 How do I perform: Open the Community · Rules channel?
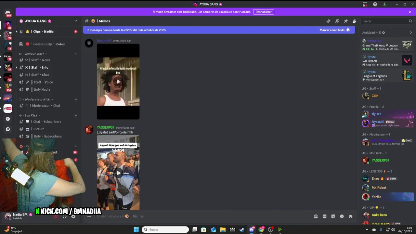48,44
